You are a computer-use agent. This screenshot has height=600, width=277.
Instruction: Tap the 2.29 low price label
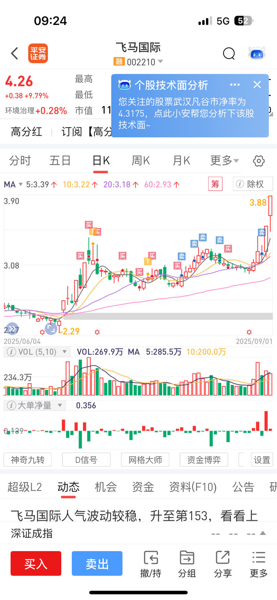pos(71,331)
